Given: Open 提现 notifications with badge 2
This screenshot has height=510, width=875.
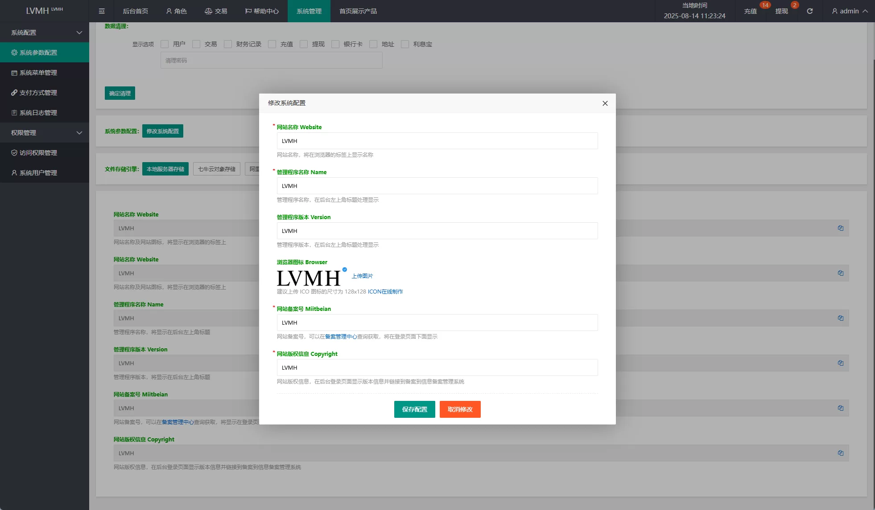Looking at the screenshot, I should click(x=781, y=11).
